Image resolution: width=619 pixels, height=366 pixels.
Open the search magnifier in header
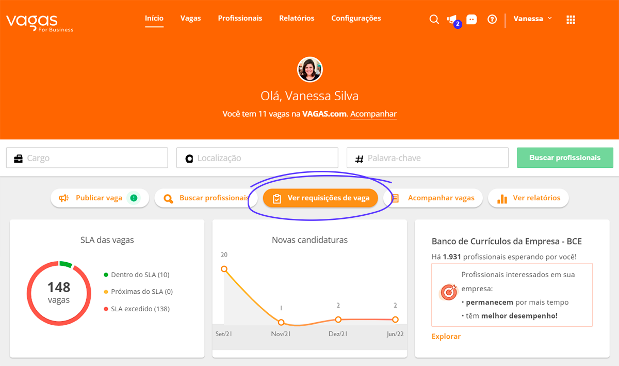(434, 19)
